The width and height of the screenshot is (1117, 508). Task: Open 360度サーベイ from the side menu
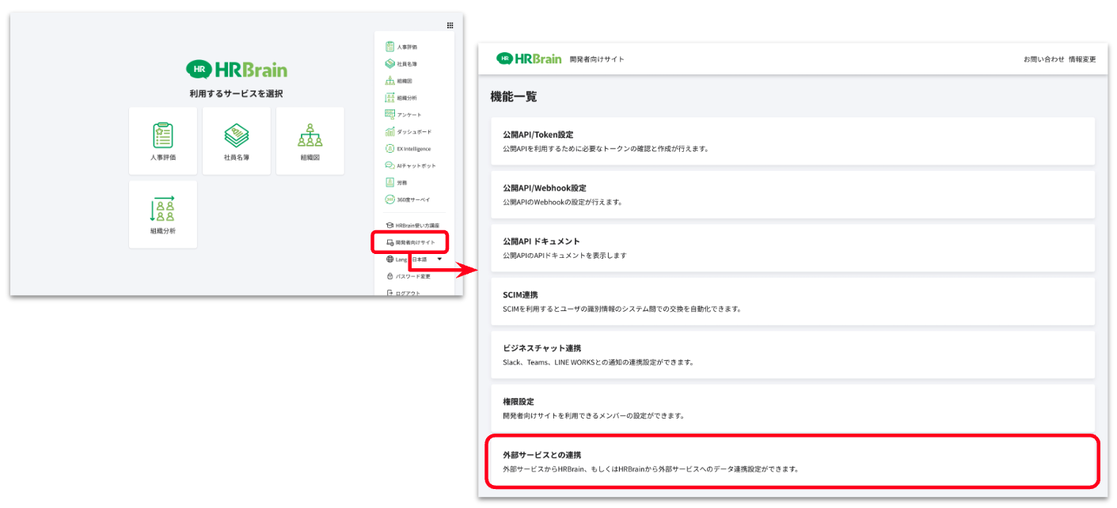tap(413, 199)
